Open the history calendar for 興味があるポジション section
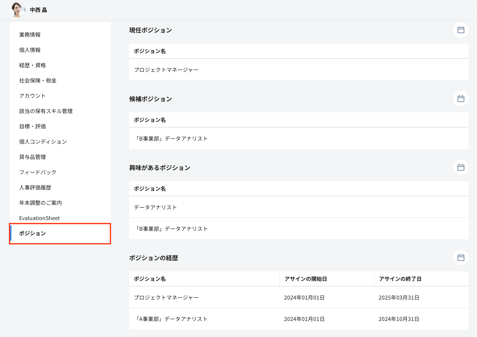Screen dimensions: 477x337 coord(461,167)
